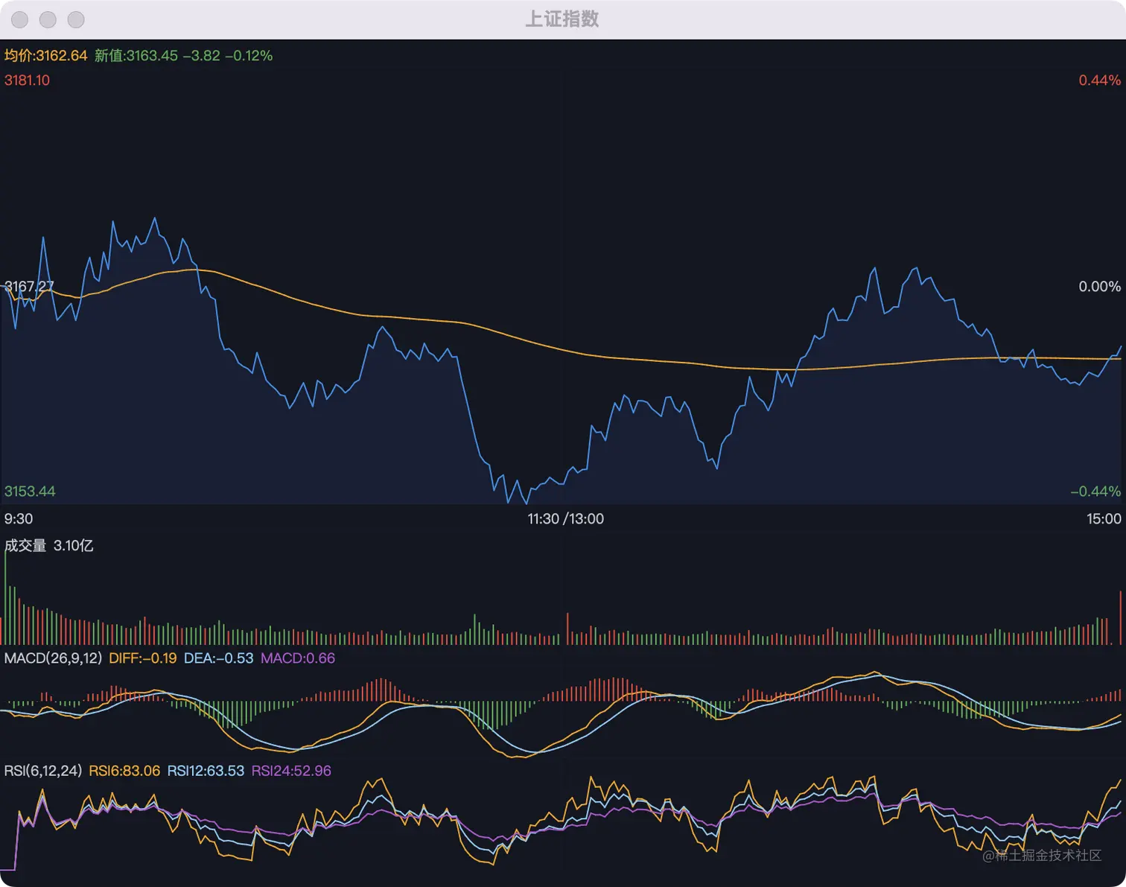The height and width of the screenshot is (887, 1126).
Task: Click the tall green opening volume bar
Action: 5,598
